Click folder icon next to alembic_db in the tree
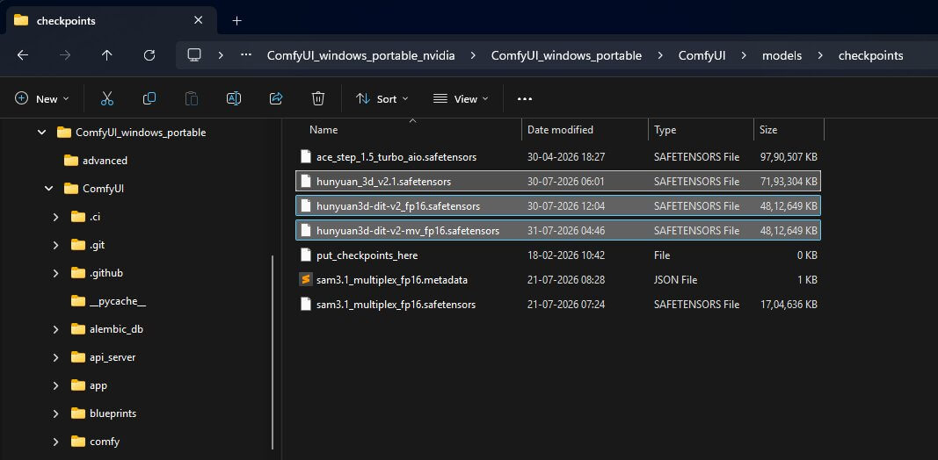Screen dimensions: 938x460 tap(78, 329)
